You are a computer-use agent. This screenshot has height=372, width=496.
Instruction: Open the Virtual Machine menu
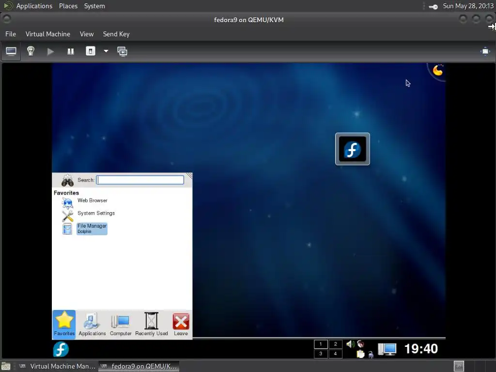(x=48, y=34)
